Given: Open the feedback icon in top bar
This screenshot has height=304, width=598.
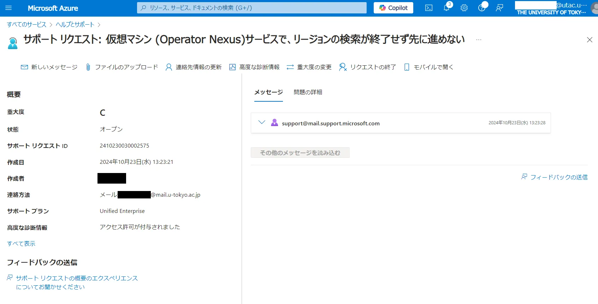Looking at the screenshot, I should (499, 8).
